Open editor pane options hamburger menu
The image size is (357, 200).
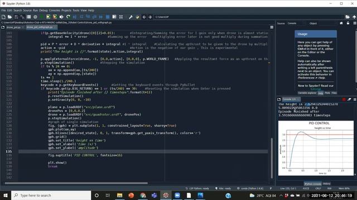[272, 27]
